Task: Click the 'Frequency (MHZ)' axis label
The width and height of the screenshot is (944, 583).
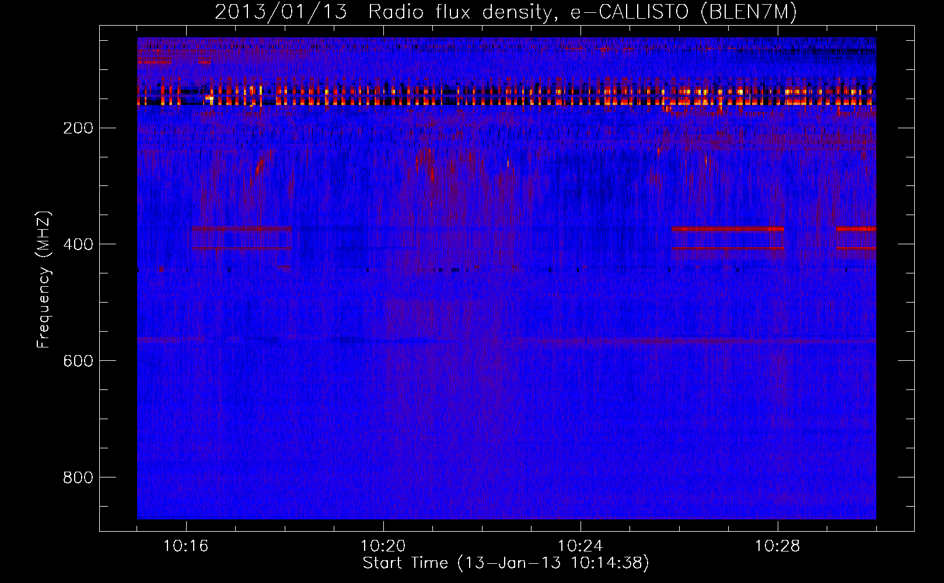Action: (44, 280)
